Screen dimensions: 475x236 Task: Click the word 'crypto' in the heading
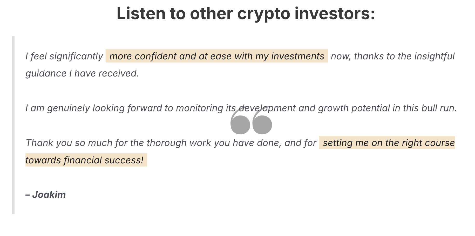click(263, 14)
